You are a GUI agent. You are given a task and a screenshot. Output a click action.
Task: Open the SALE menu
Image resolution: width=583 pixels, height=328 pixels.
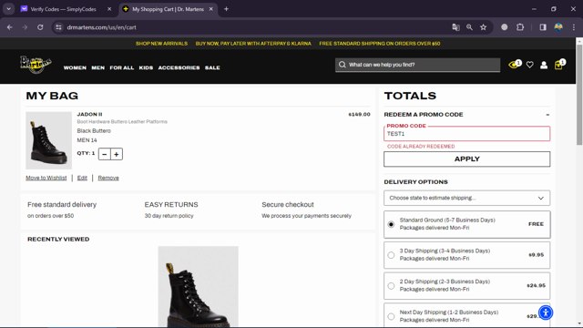pos(212,67)
